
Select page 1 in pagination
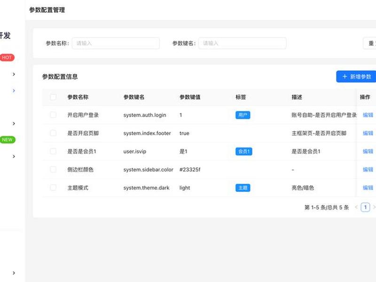365,207
